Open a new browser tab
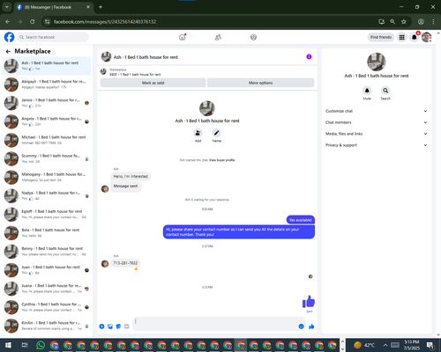Viewport: 441px width, 352px height. tap(101, 7)
